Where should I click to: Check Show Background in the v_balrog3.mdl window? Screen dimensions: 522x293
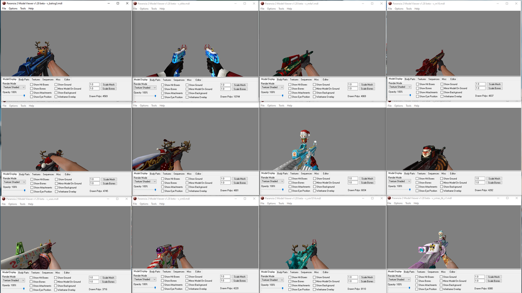click(56, 93)
